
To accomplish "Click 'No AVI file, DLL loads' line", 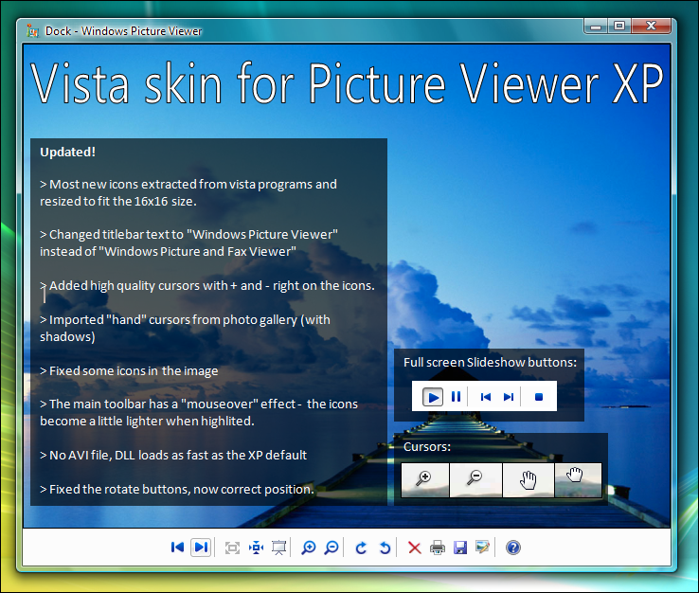I will coord(173,456).
